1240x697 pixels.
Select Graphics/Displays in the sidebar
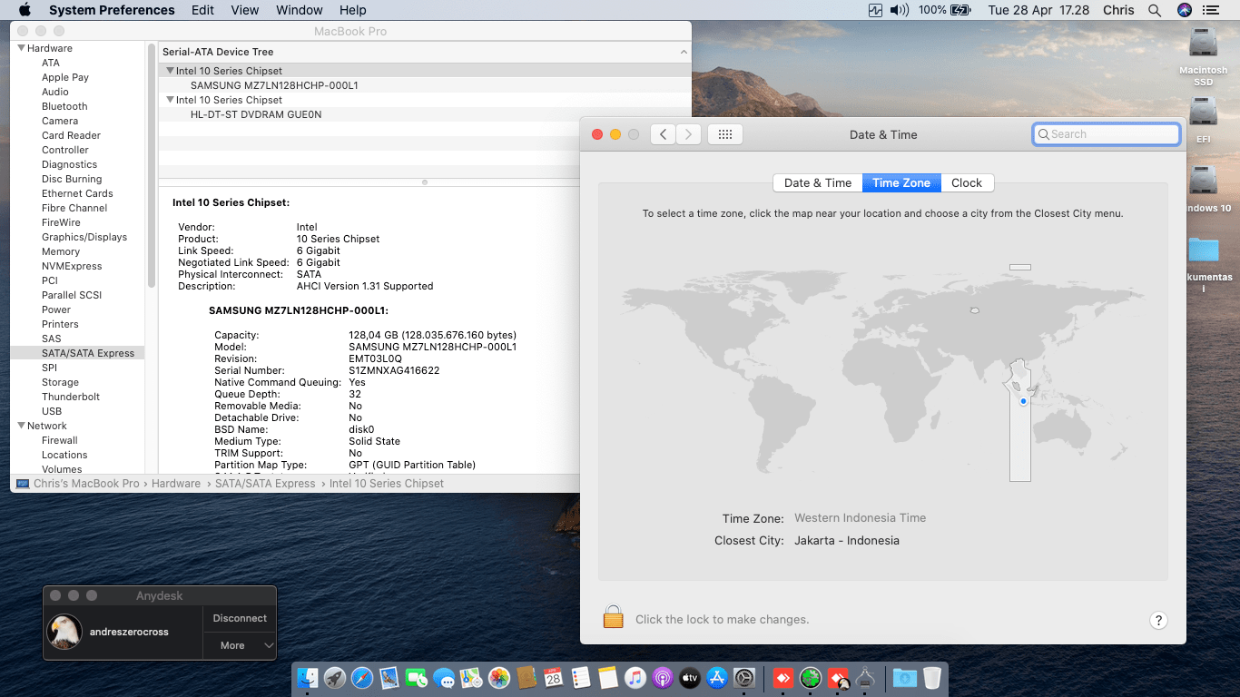(84, 237)
